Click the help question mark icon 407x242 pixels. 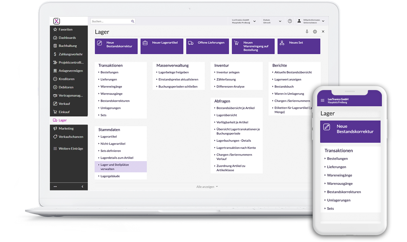(290, 21)
